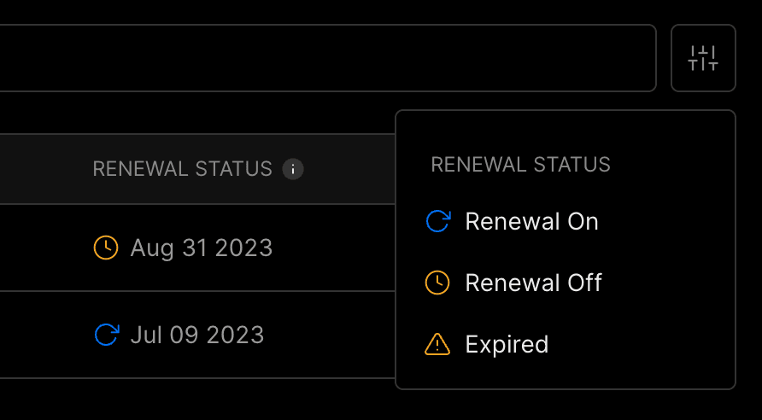Click the Renewal Status column header text

(x=182, y=169)
